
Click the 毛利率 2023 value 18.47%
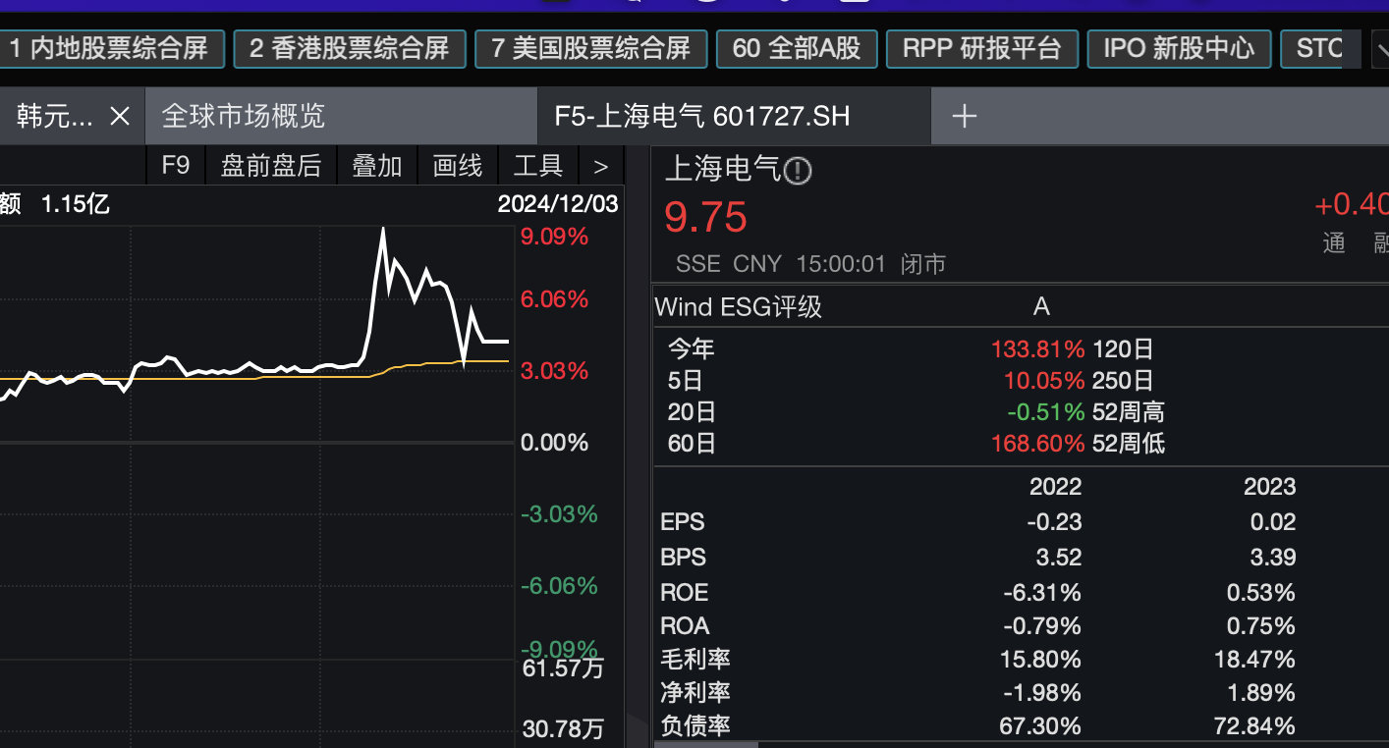coord(1254,660)
